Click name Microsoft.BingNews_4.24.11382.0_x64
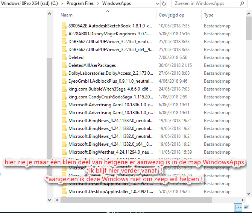252x213 pixels. [x=110, y=144]
